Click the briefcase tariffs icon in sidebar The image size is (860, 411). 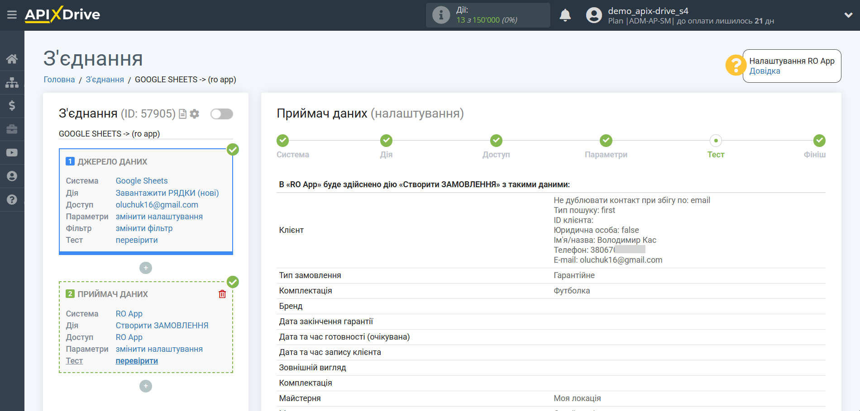[12, 129]
